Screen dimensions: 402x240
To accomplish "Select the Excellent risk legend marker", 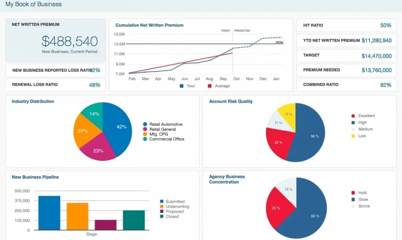I will (352, 116).
